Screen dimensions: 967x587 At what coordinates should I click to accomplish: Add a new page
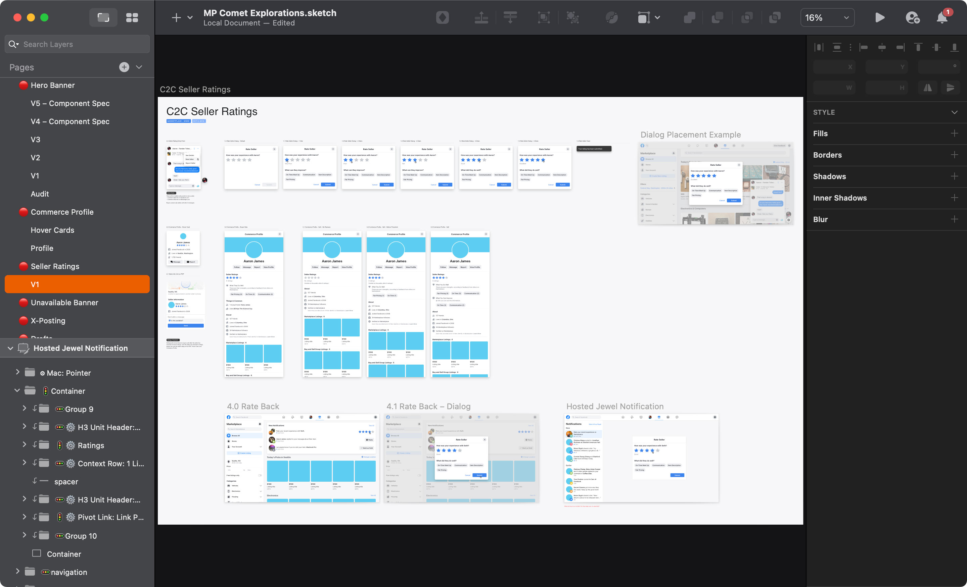(124, 67)
